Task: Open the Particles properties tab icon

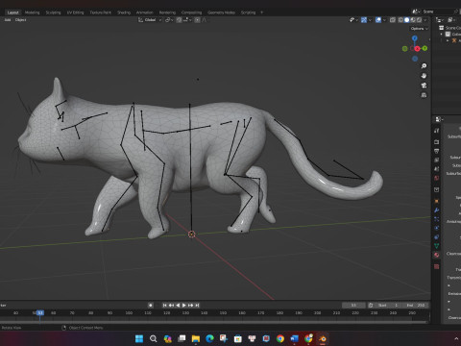Action: tap(437, 219)
